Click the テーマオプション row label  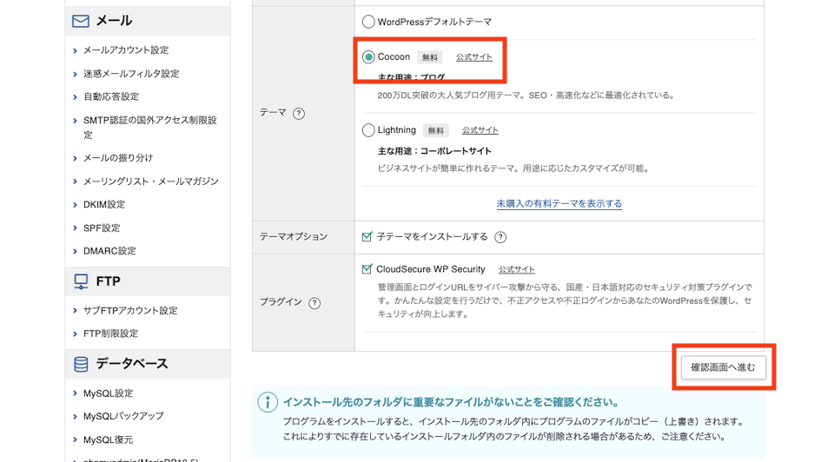click(x=293, y=237)
